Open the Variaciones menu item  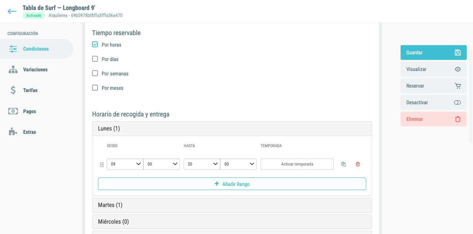[x=37, y=69]
